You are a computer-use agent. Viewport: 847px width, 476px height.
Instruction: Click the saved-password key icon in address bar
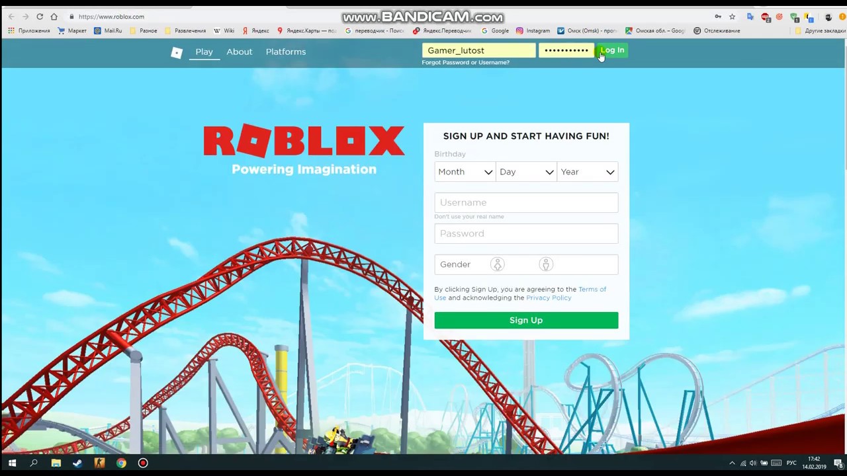(x=718, y=17)
